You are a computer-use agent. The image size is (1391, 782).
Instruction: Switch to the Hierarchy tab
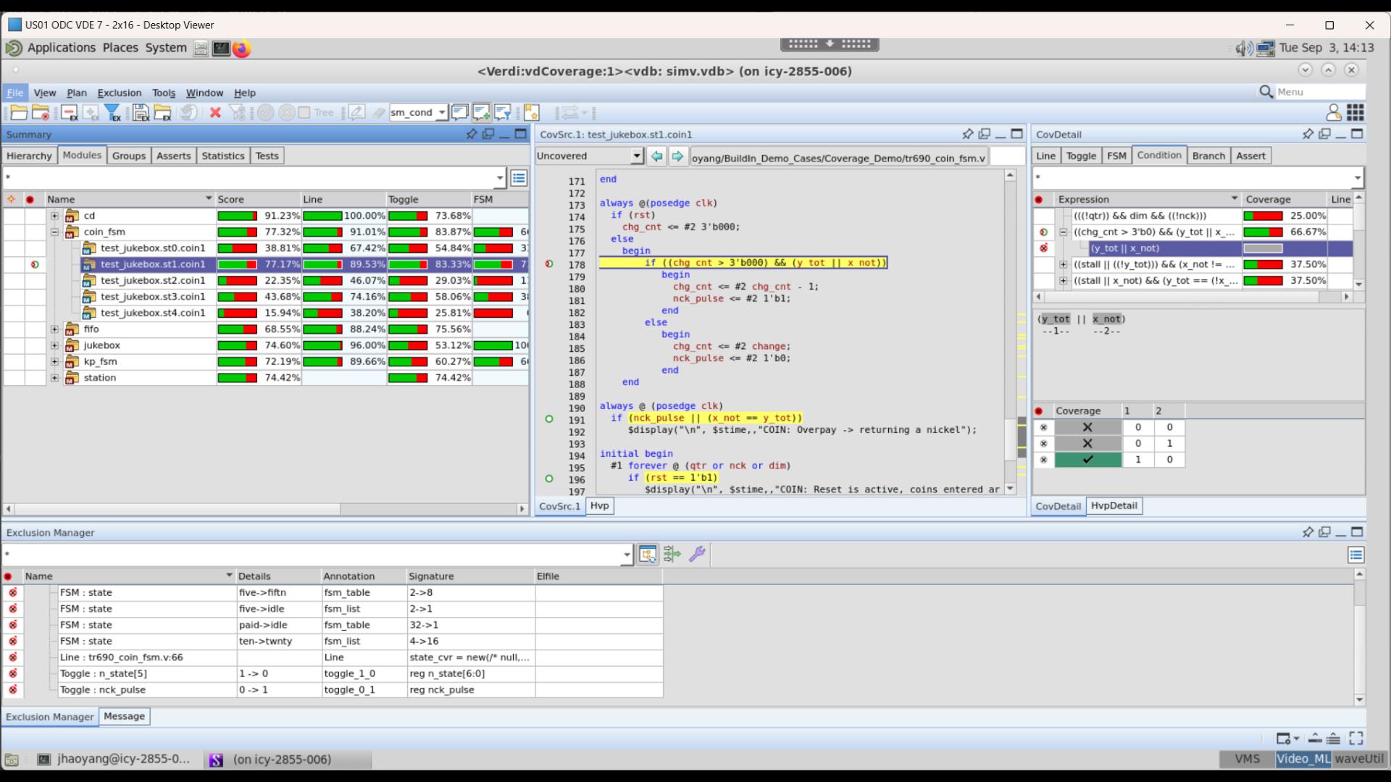29,156
